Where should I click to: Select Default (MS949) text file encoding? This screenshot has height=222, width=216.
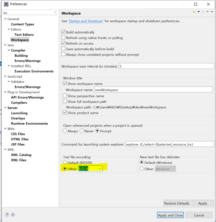(x=65, y=162)
